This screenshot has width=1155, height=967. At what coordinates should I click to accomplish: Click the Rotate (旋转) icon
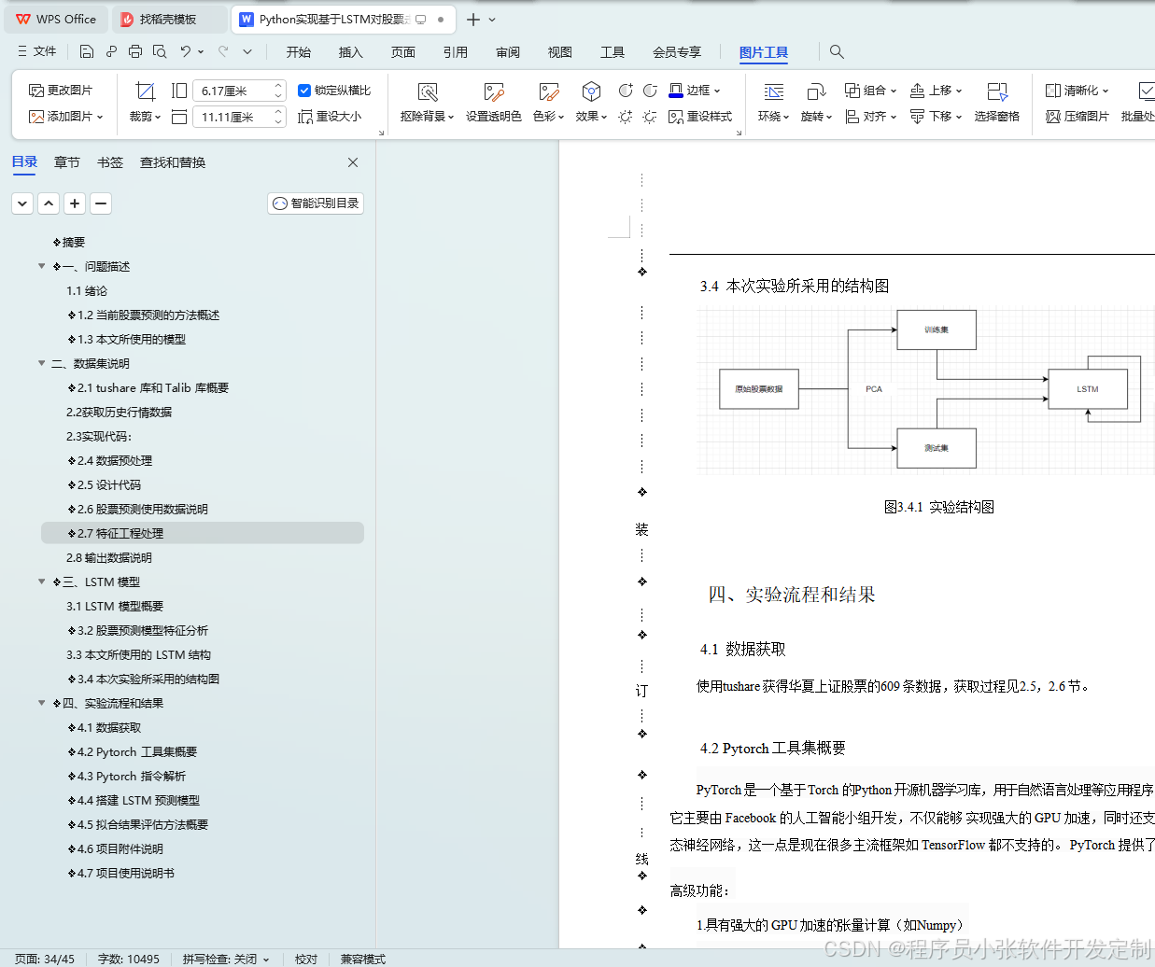pyautogui.click(x=816, y=91)
